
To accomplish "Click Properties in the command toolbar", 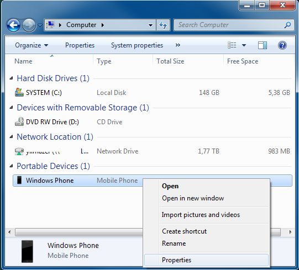I will click(80, 45).
